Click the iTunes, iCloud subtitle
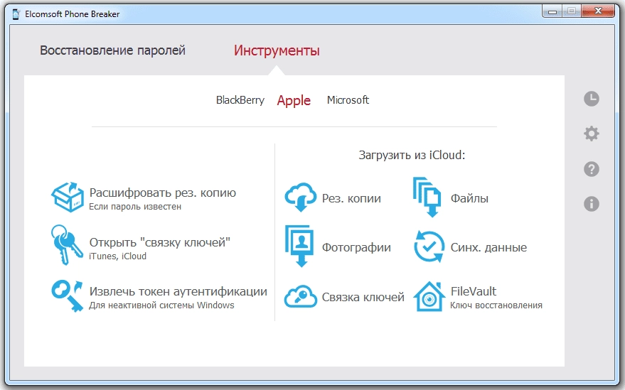The image size is (625, 390). point(117,256)
